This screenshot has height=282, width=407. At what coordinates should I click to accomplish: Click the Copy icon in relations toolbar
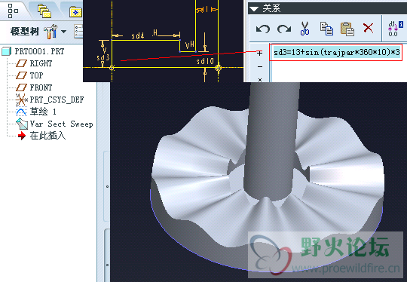[326, 29]
